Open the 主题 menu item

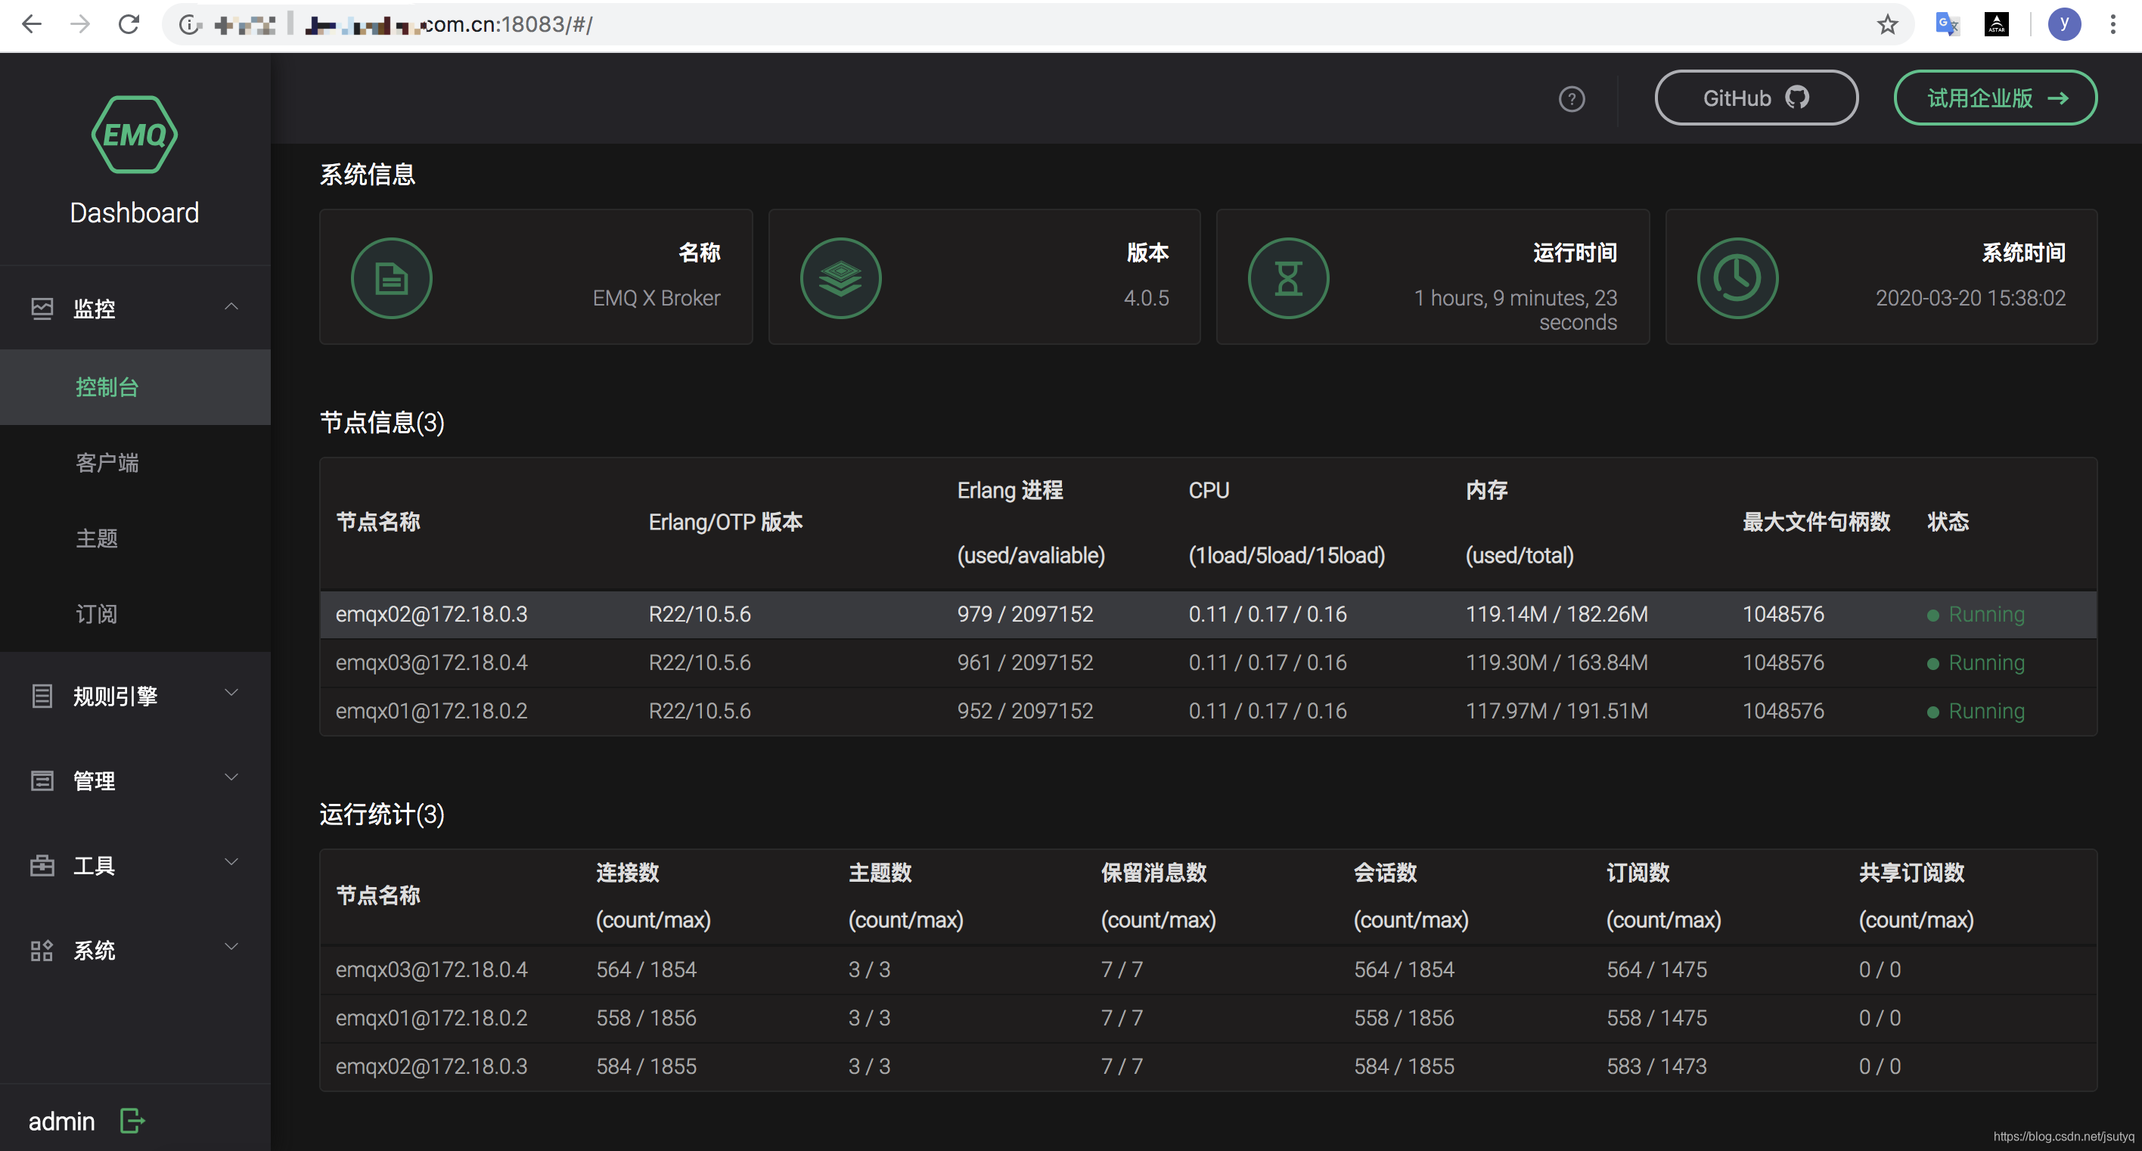[x=97, y=538]
